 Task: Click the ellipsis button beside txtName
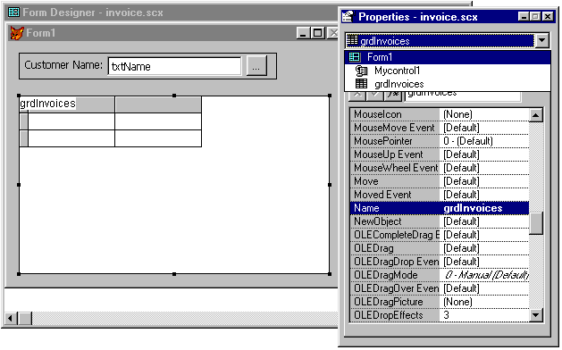(256, 66)
